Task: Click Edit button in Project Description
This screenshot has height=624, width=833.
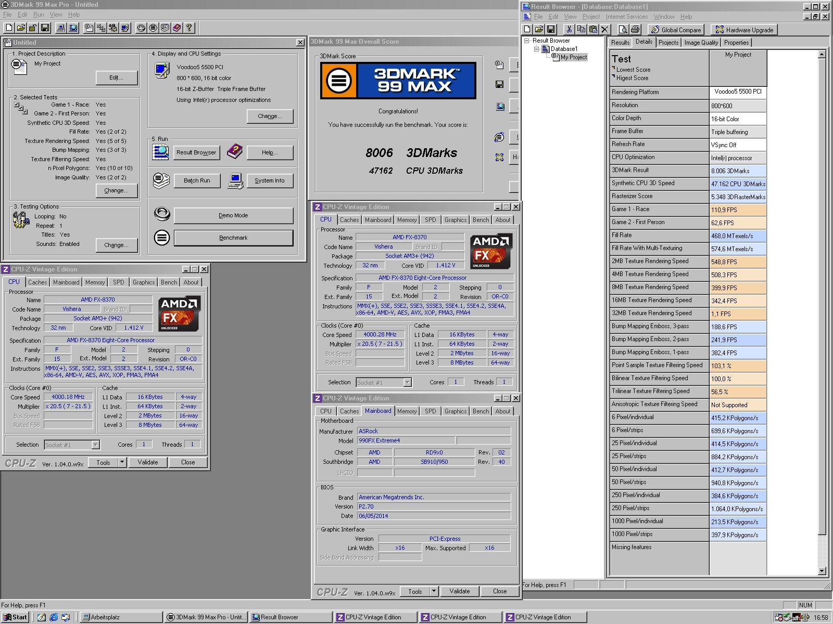Action: pos(117,77)
